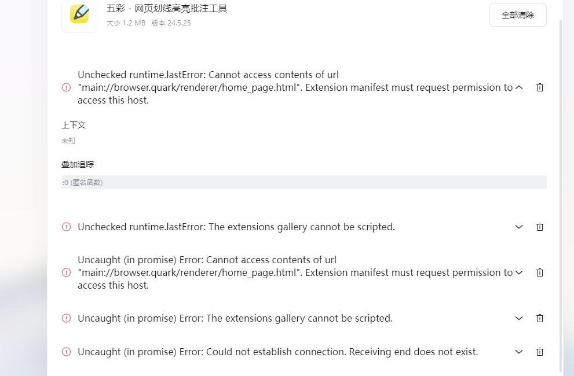Delete the runtime.lastError extensions gallery error
Image resolution: width=574 pixels, height=376 pixels.
[x=540, y=227]
